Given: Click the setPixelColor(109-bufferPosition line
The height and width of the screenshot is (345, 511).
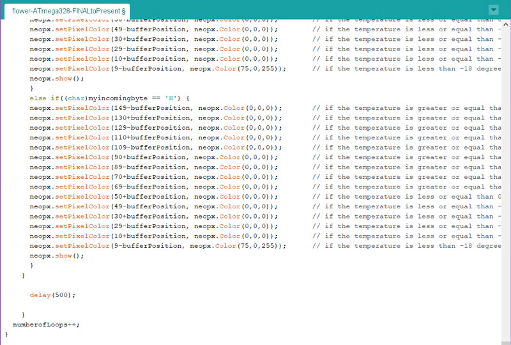Looking at the screenshot, I should pos(156,148).
